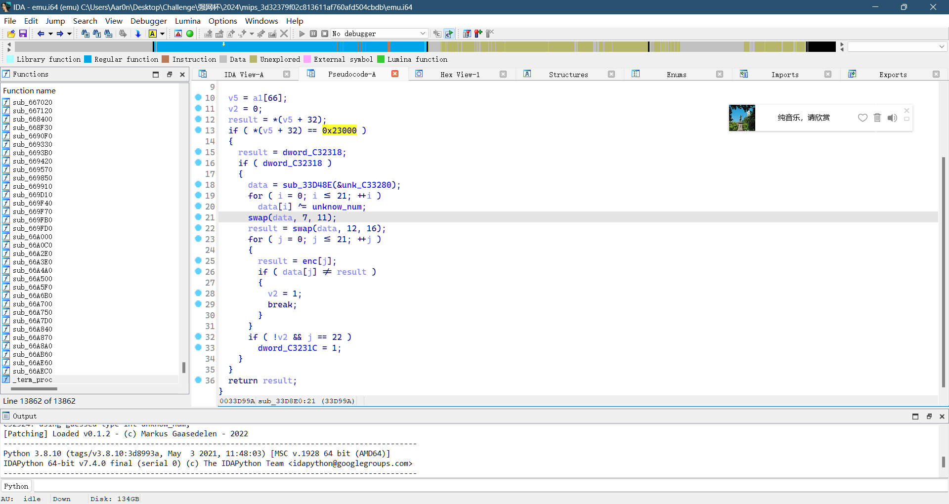Toggle breakpoint dot on line 33
This screenshot has height=504, width=949.
[x=198, y=347]
